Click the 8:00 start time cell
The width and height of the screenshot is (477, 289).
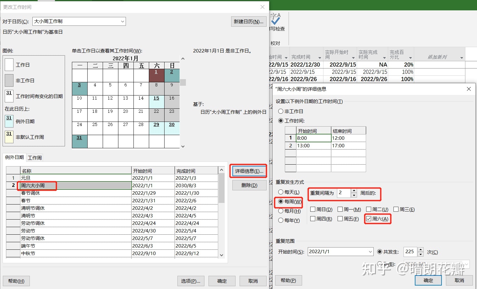click(314, 138)
